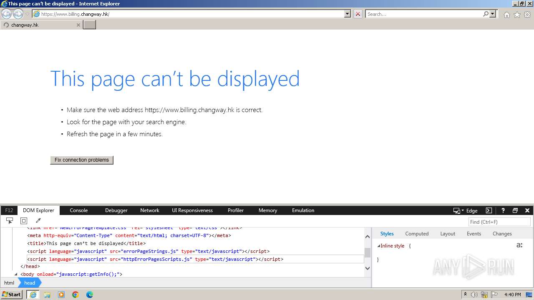Open the Events pane tab
This screenshot has width=534, height=300.
click(474, 234)
